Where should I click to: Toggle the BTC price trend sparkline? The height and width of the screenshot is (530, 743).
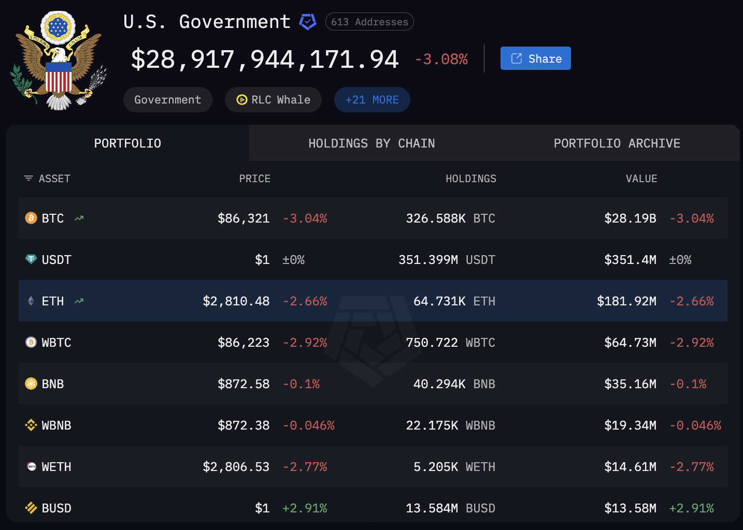point(79,218)
